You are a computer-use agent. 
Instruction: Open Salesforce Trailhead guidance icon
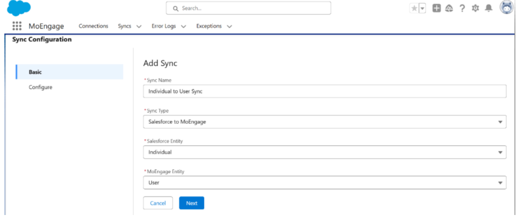(449, 8)
